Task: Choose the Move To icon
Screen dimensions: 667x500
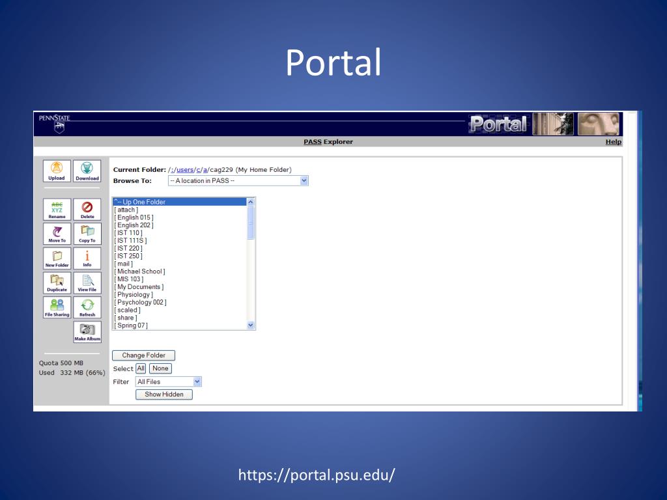Action: click(x=57, y=234)
